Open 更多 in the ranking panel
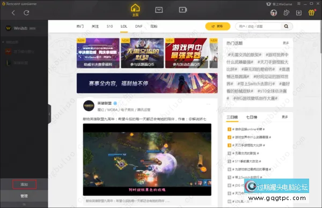 coord(285,117)
